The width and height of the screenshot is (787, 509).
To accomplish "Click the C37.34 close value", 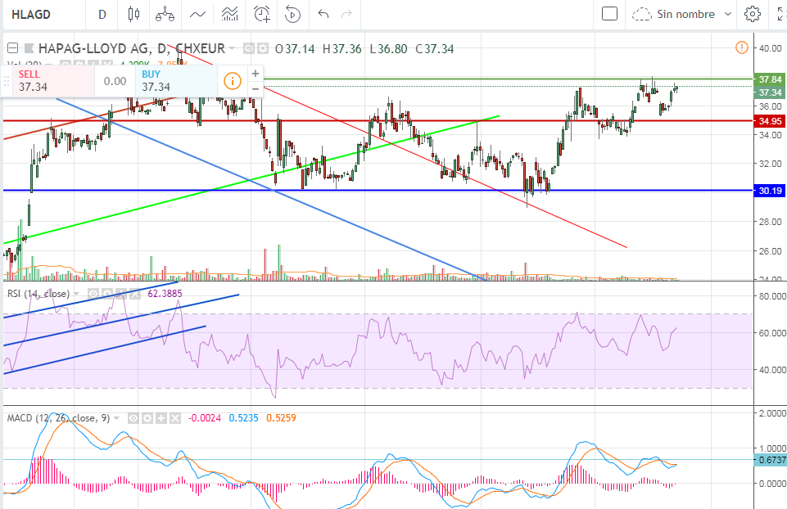I will tap(435, 48).
